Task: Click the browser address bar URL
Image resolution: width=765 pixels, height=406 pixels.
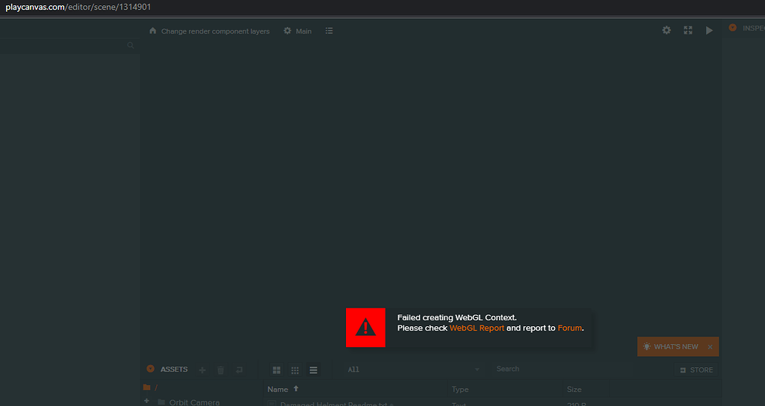Action: pos(78,7)
